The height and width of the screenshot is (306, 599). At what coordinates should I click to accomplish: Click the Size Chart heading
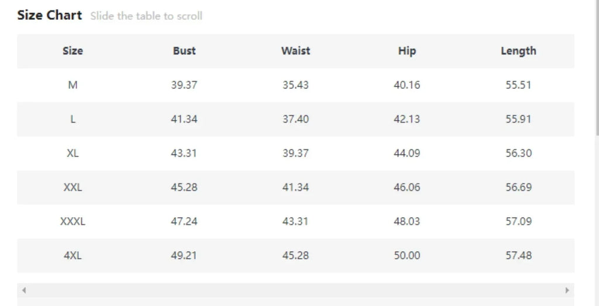coord(50,15)
